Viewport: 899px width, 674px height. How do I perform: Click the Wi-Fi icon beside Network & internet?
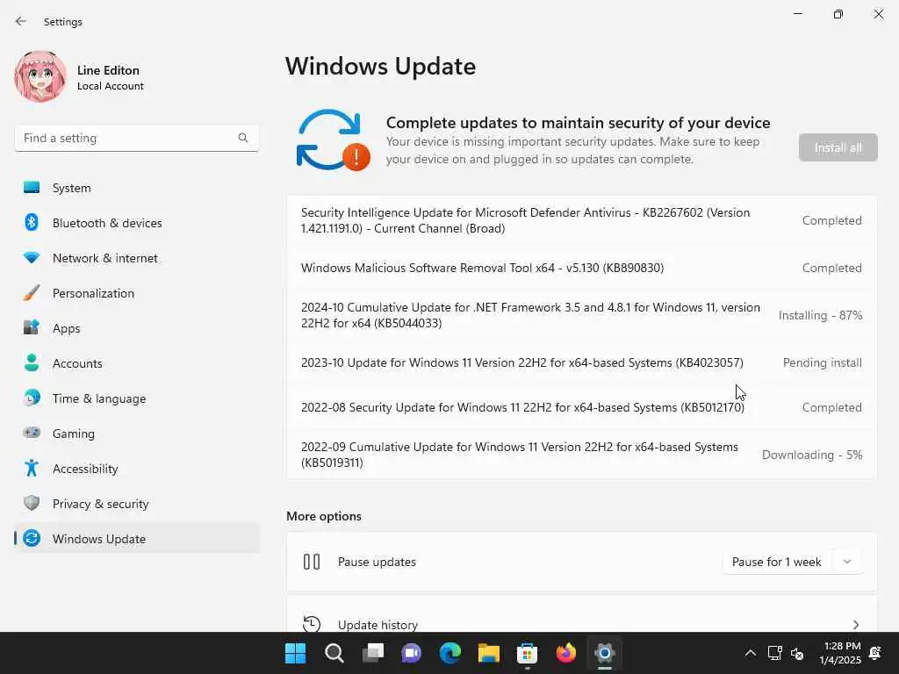(32, 258)
